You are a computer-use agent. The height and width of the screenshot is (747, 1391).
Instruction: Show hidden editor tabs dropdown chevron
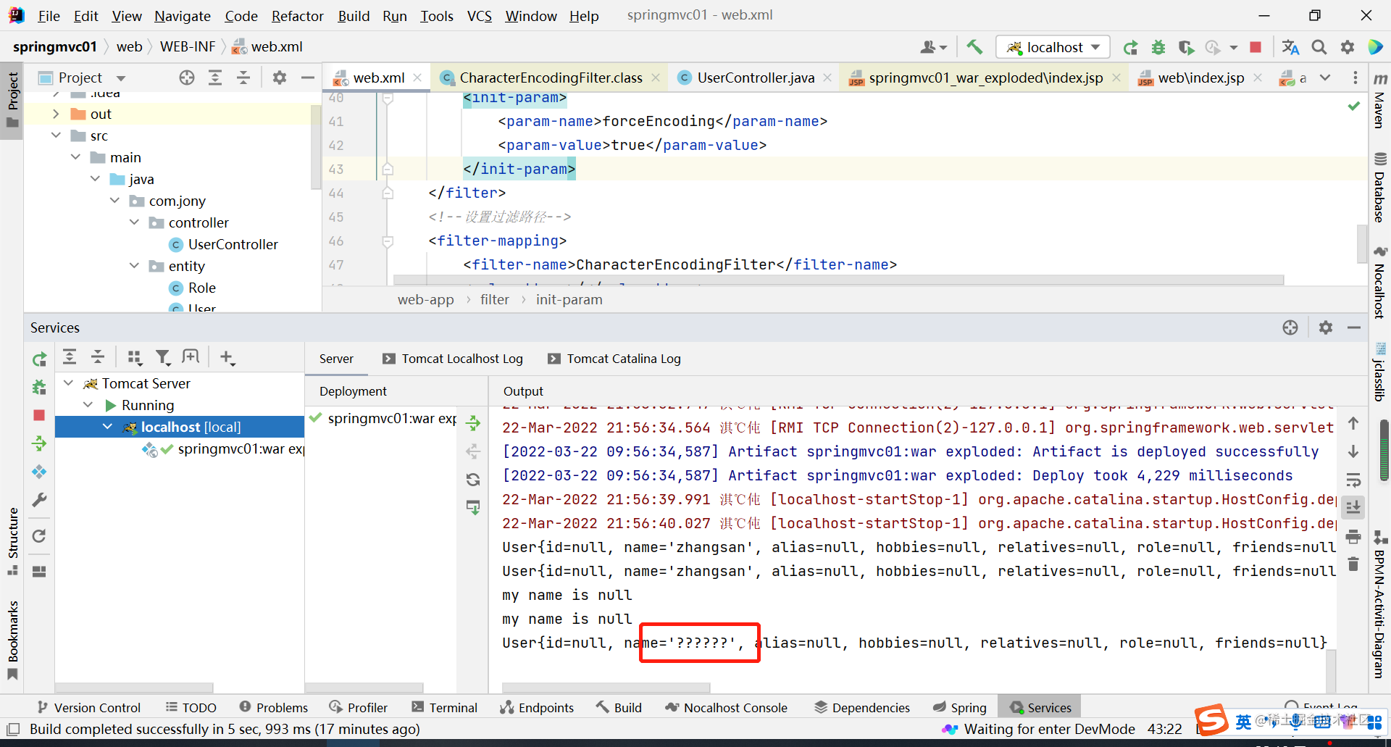tap(1325, 78)
